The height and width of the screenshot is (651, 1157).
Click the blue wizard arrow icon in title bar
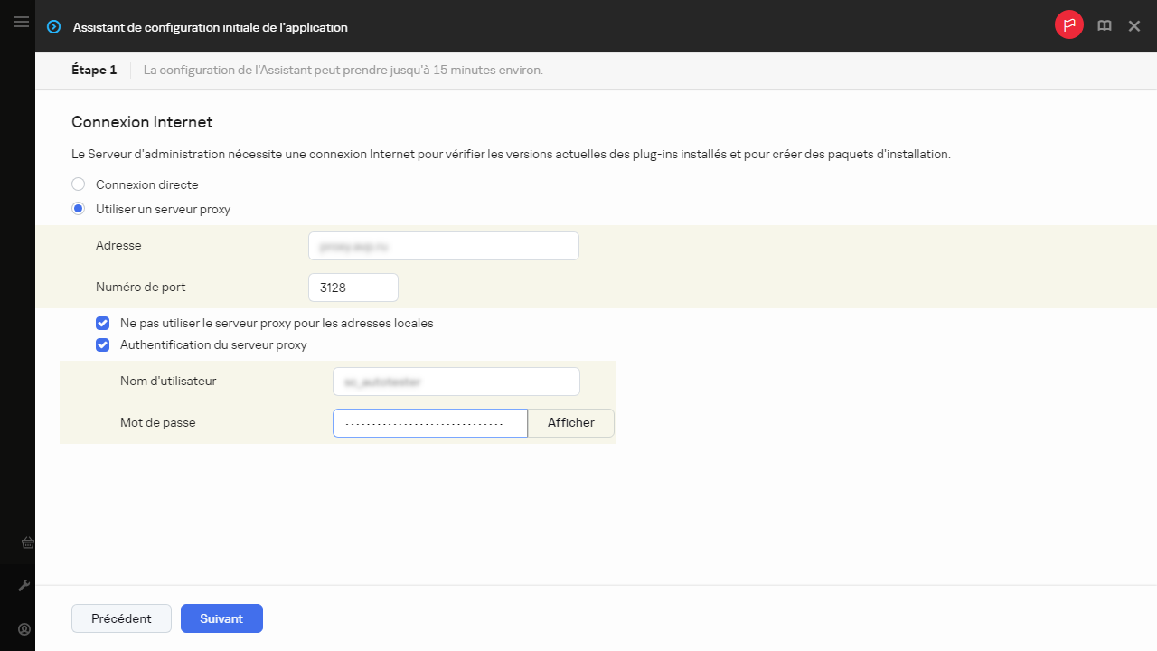pos(54,27)
